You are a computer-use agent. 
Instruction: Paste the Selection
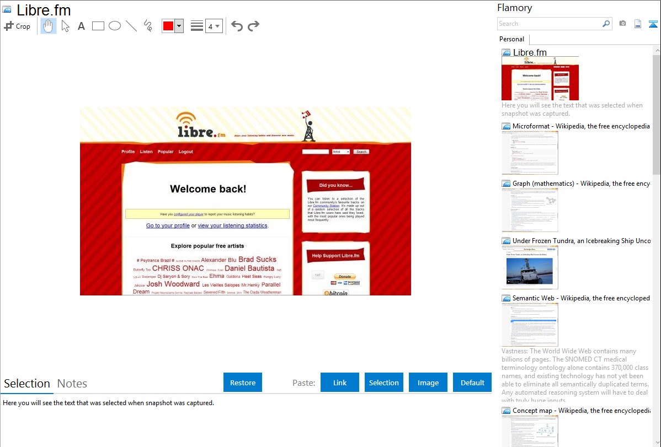click(383, 383)
